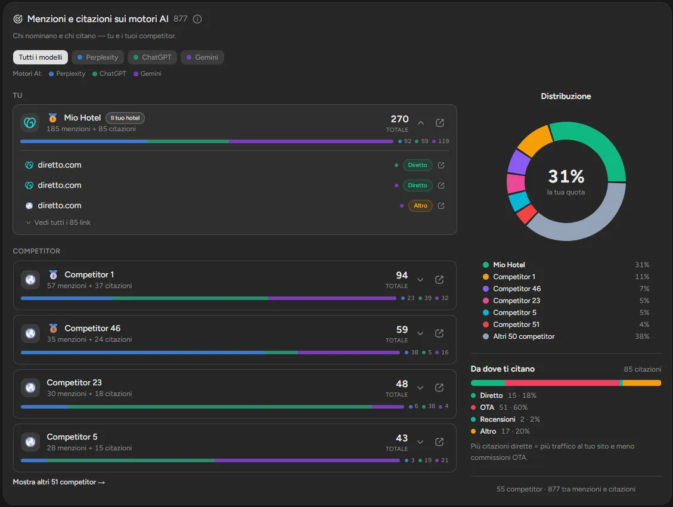Click favicon of the first diretto.com link
Viewport: 673px width, 507px height.
coord(29,165)
